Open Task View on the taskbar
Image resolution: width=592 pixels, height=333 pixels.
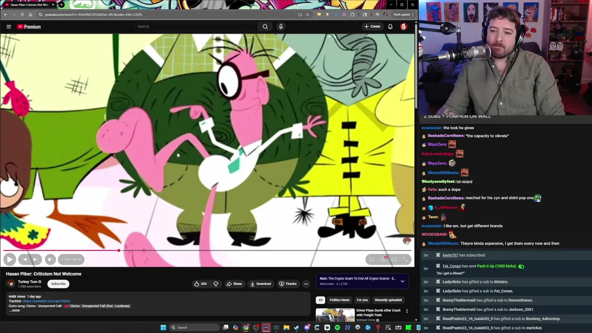225,327
